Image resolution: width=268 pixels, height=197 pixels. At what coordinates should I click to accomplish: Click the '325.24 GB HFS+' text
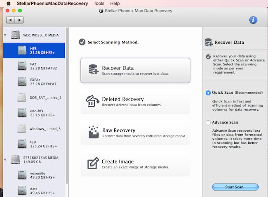click(44, 146)
